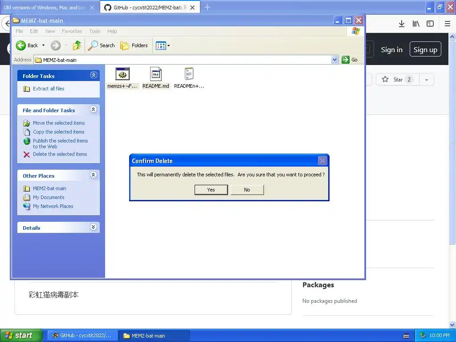Image resolution: width=456 pixels, height=342 pixels.
Task: Open the browser Downloads icon
Action: click(x=402, y=24)
